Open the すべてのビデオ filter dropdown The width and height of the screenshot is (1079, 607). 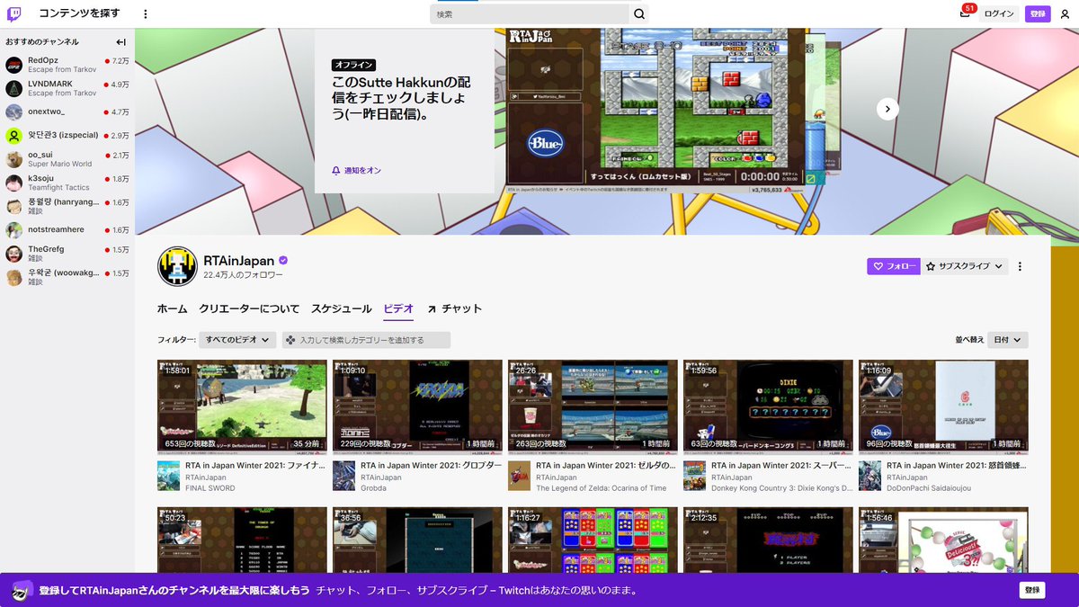(x=238, y=340)
